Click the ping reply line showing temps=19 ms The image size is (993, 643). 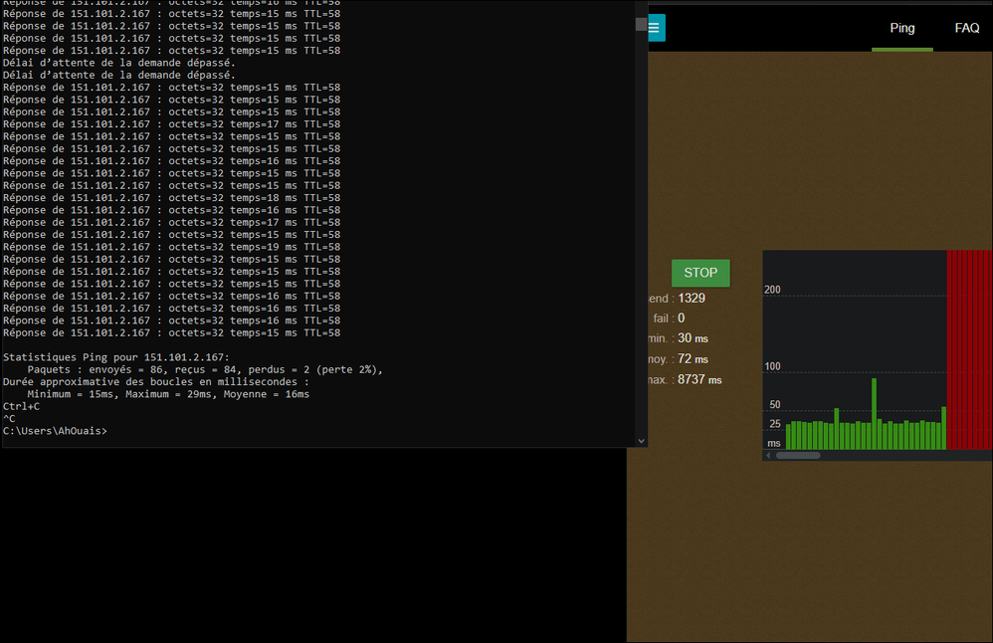pos(171,247)
